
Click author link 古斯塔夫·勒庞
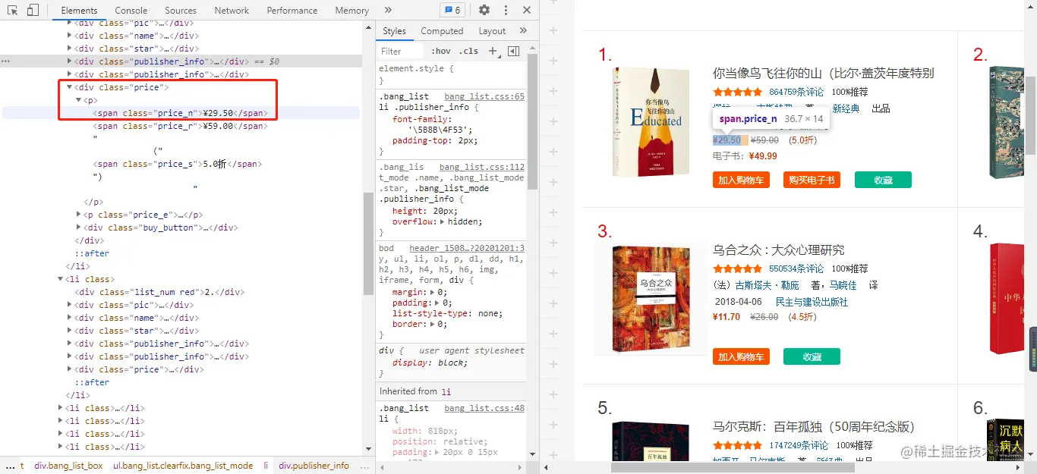click(x=768, y=285)
